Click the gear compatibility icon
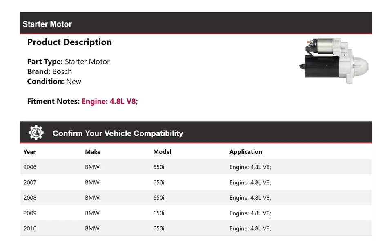 point(36,133)
